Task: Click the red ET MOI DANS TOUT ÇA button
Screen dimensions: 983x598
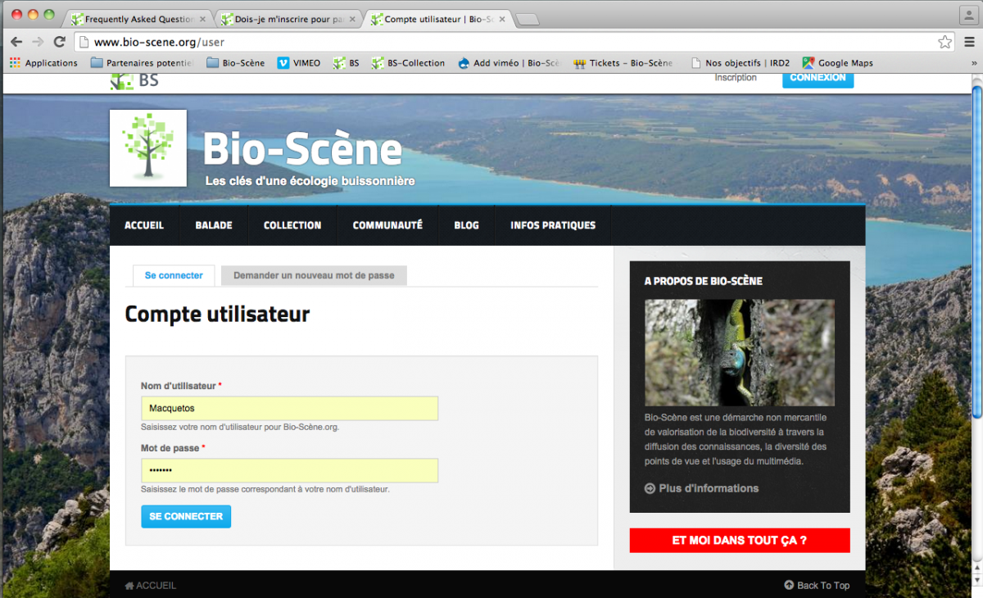Action: tap(739, 541)
